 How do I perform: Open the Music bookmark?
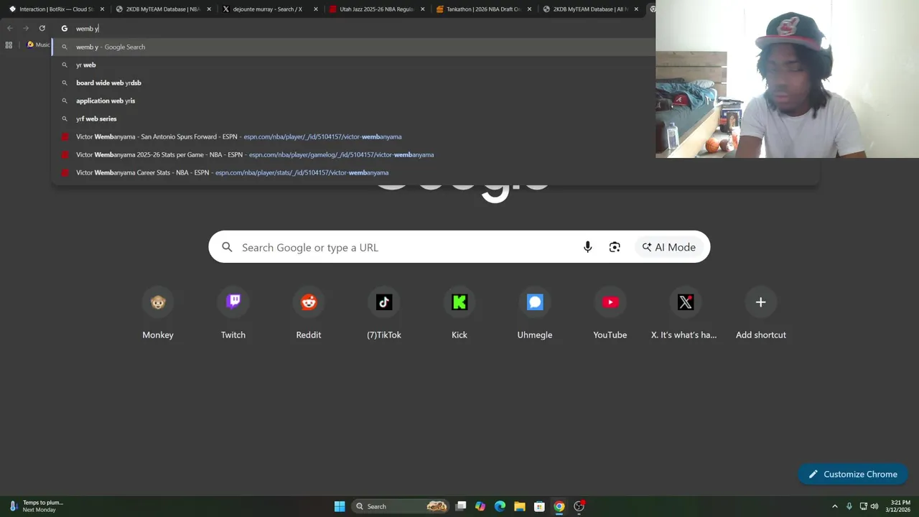click(x=38, y=45)
